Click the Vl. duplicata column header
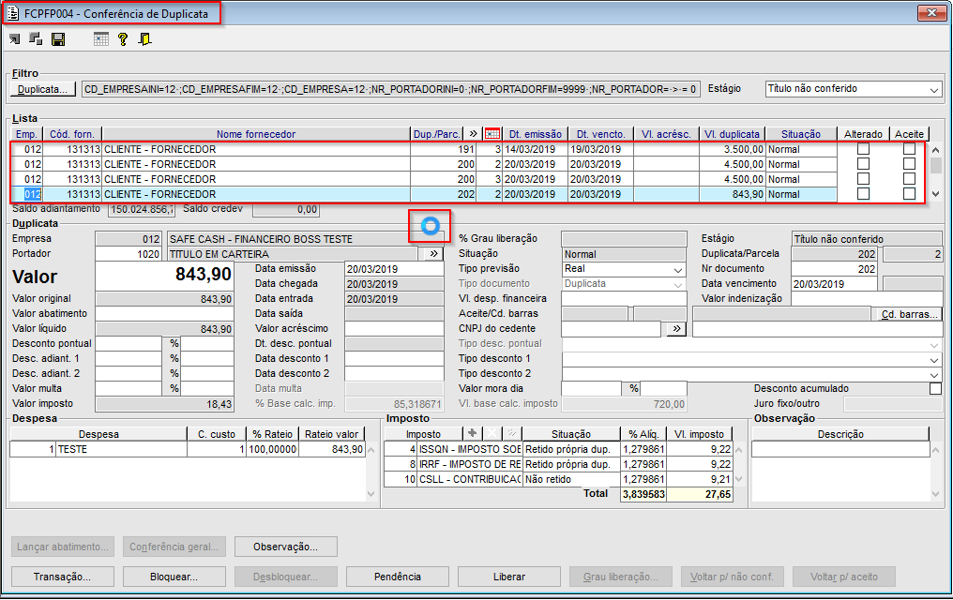Viewport: 953px width, 600px height. (x=732, y=134)
